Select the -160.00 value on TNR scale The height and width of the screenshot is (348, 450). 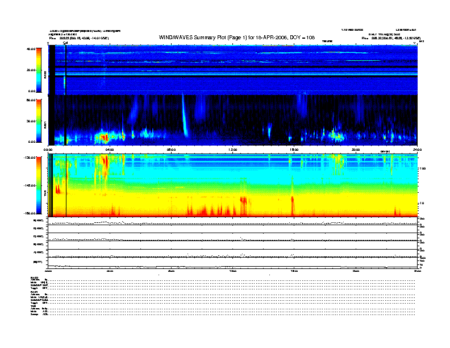(30, 213)
